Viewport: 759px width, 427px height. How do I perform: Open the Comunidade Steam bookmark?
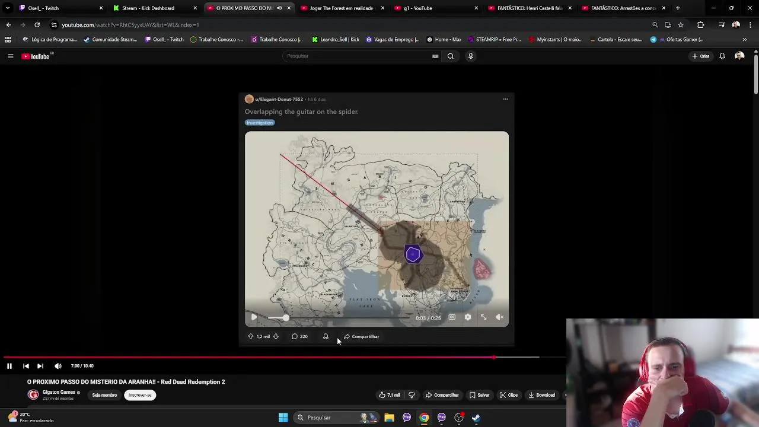click(x=110, y=40)
